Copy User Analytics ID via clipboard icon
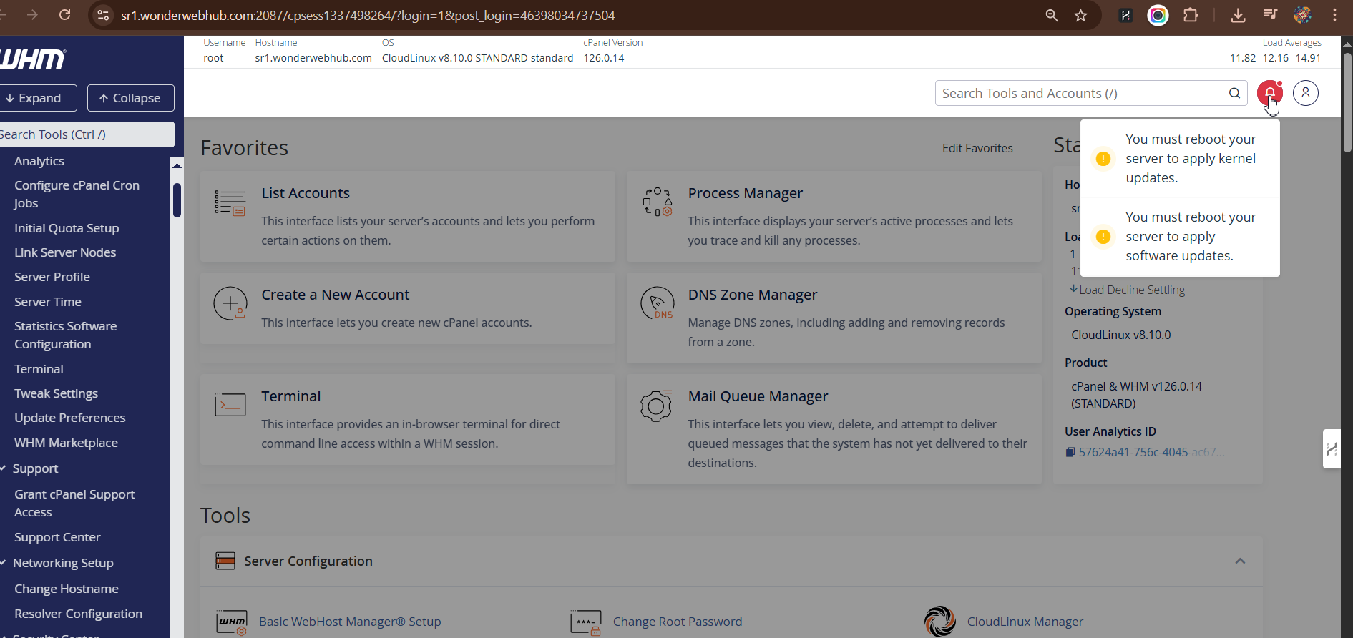The height and width of the screenshot is (638, 1353). [1070, 452]
